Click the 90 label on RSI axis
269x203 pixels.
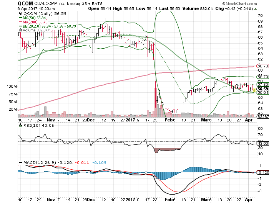260,129
